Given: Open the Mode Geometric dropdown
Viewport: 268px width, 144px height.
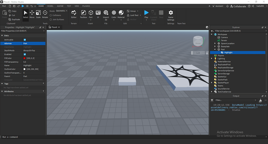Looking at the screenshot, I should click(x=62, y=11).
